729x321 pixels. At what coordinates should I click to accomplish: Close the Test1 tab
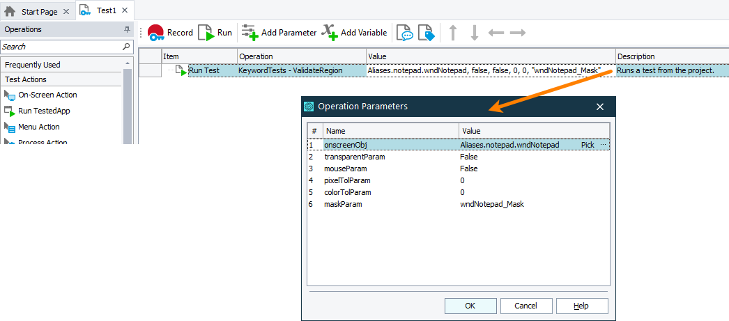tap(125, 10)
